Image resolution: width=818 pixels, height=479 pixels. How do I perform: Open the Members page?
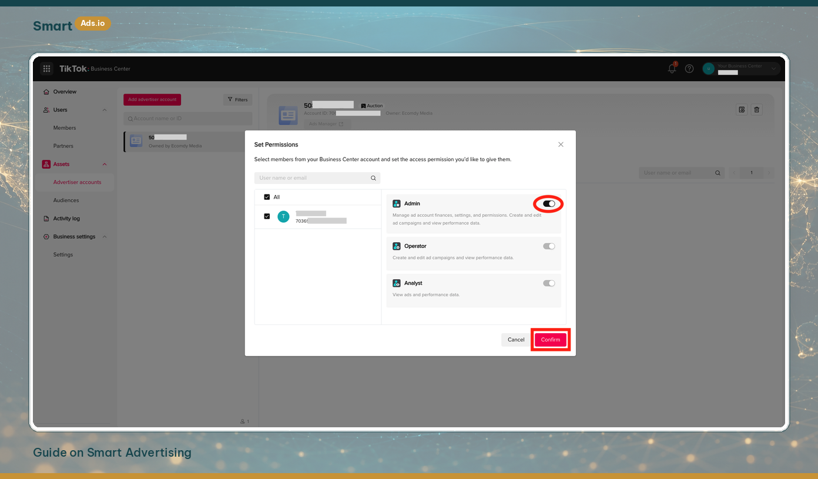point(65,128)
